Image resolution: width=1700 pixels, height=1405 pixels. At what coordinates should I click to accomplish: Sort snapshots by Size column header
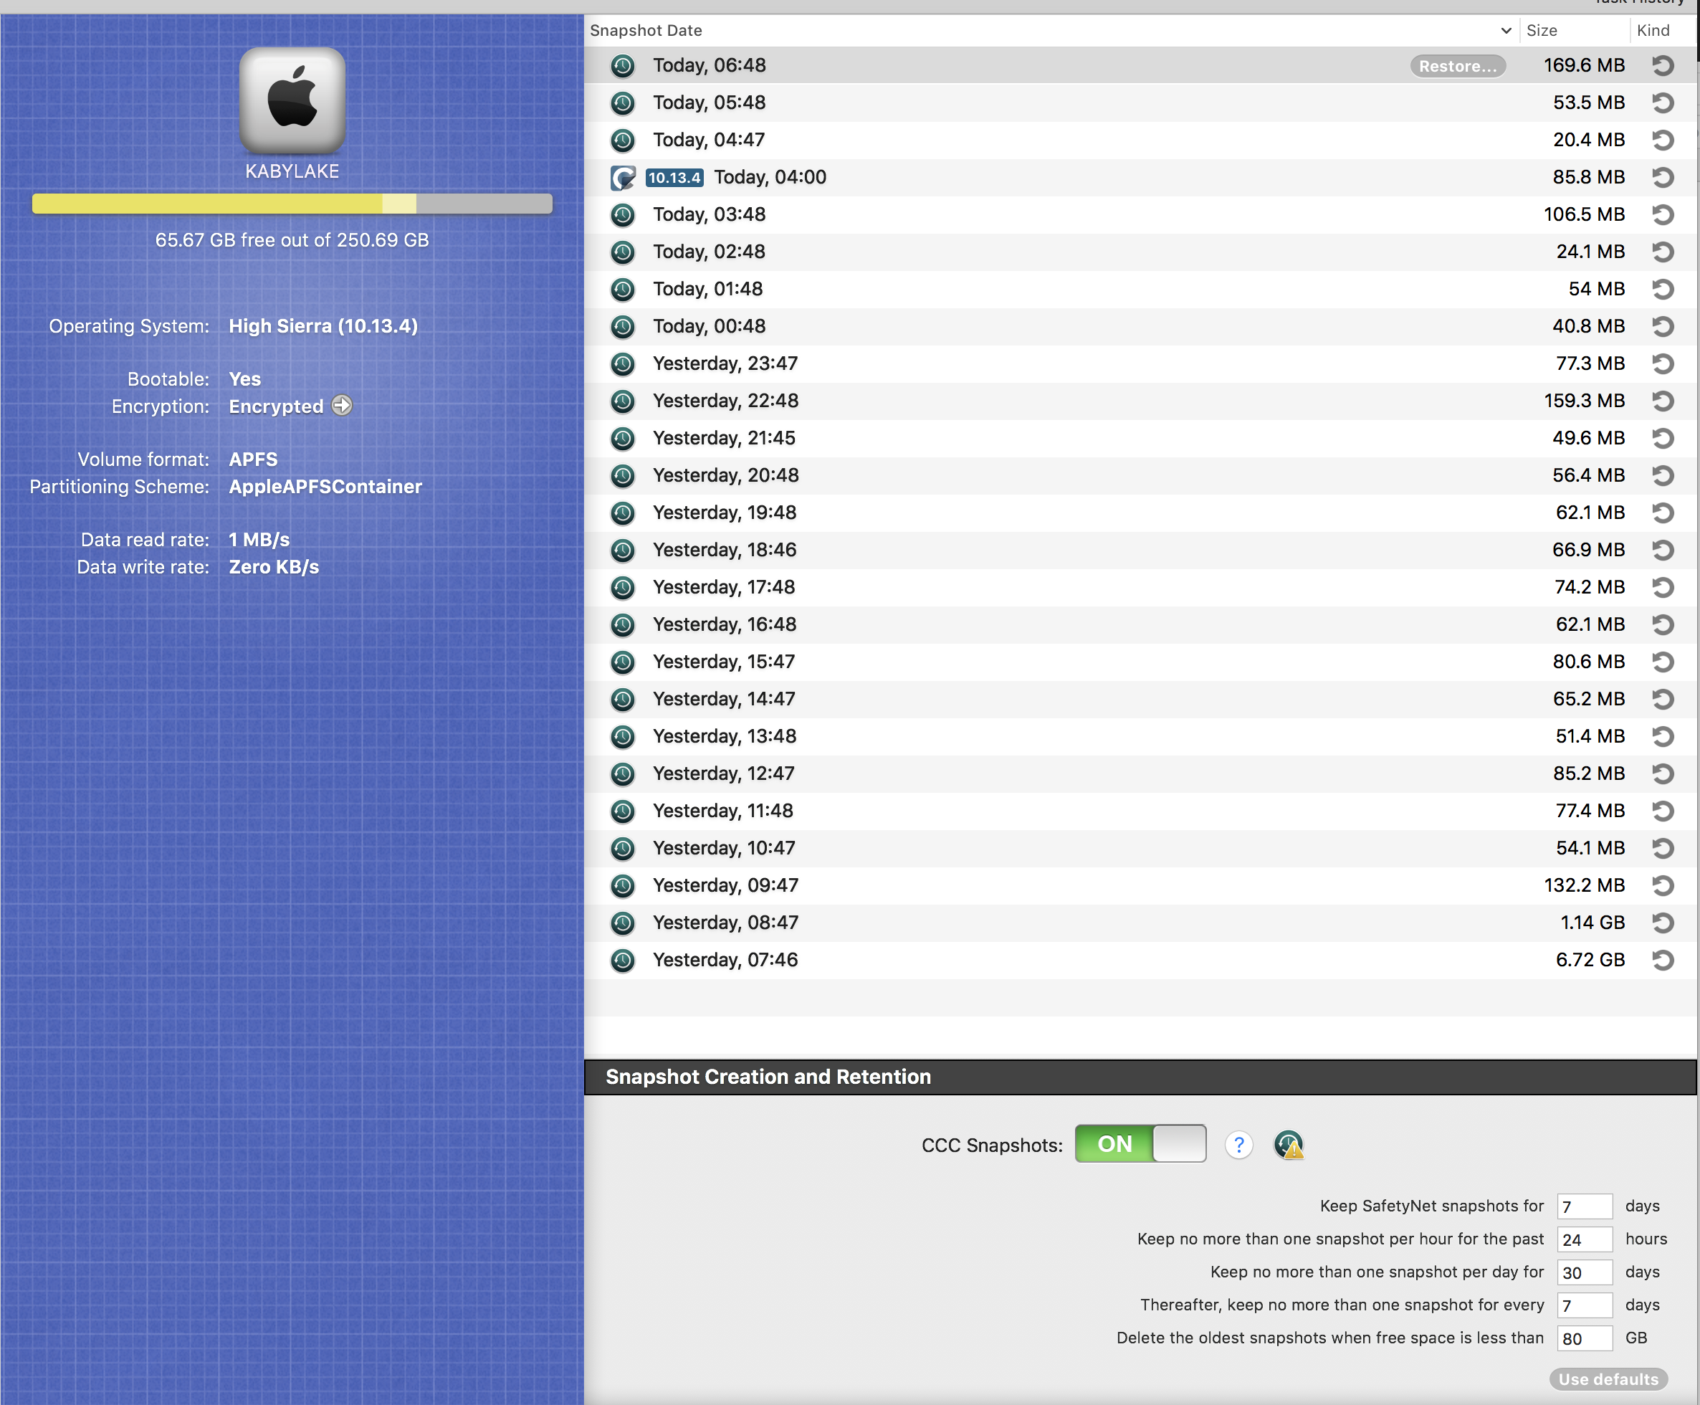[1573, 31]
